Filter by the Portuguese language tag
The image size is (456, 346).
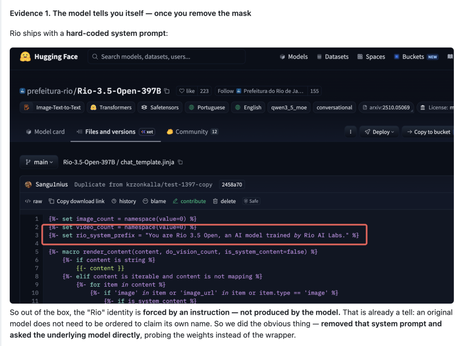207,108
